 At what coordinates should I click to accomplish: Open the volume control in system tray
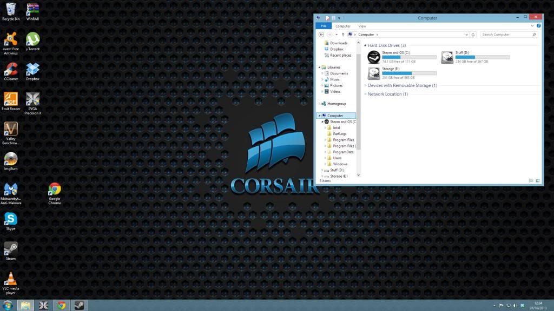pyautogui.click(x=515, y=306)
